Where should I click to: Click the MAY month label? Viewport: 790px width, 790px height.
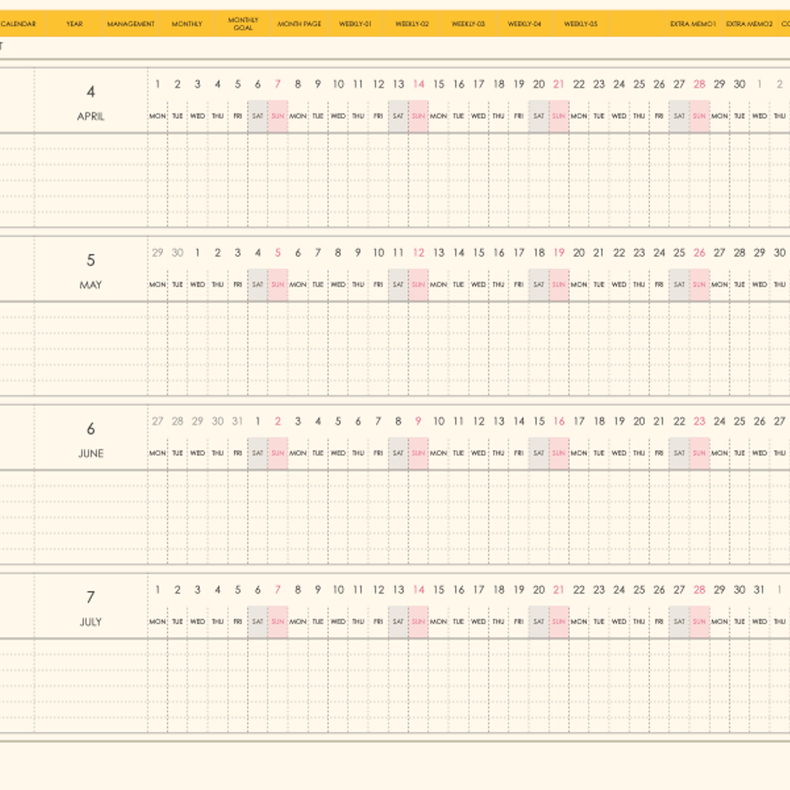(91, 285)
